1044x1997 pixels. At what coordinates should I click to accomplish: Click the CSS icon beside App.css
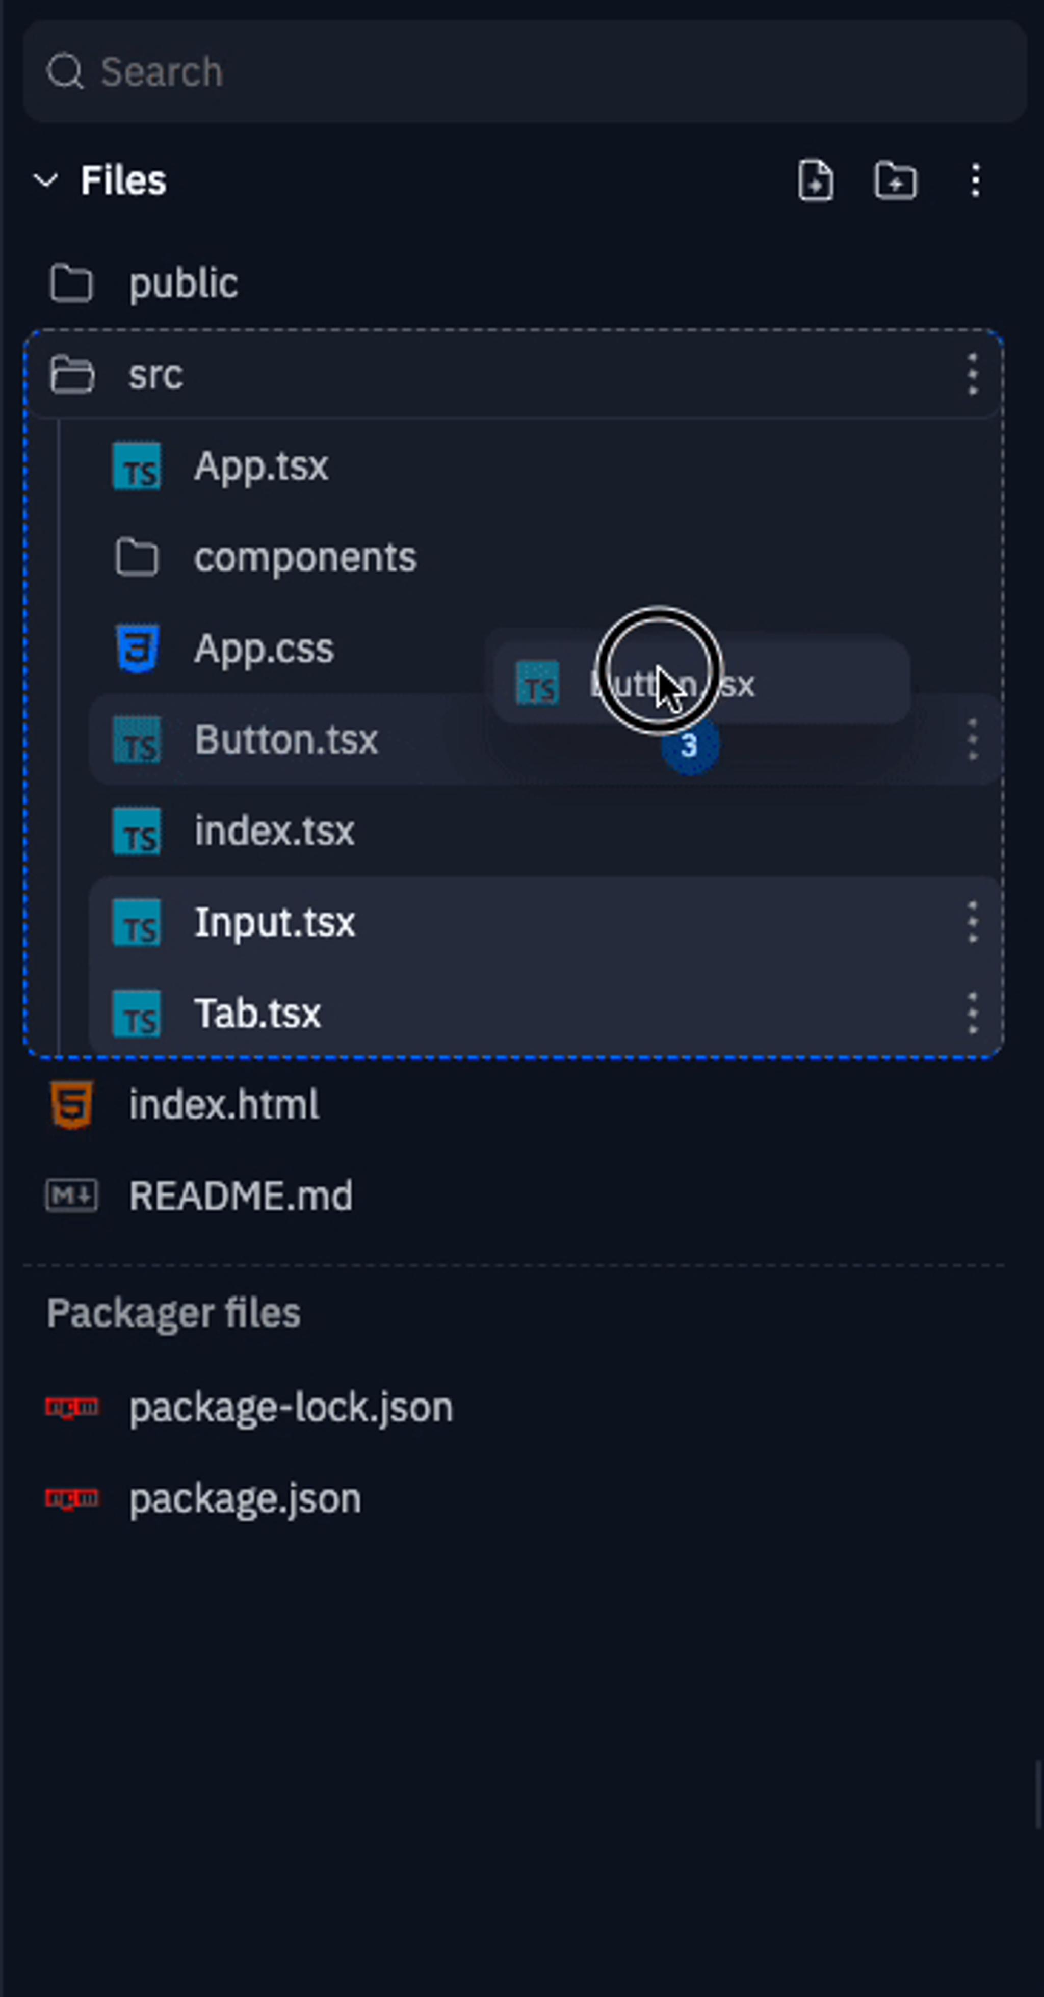point(137,648)
